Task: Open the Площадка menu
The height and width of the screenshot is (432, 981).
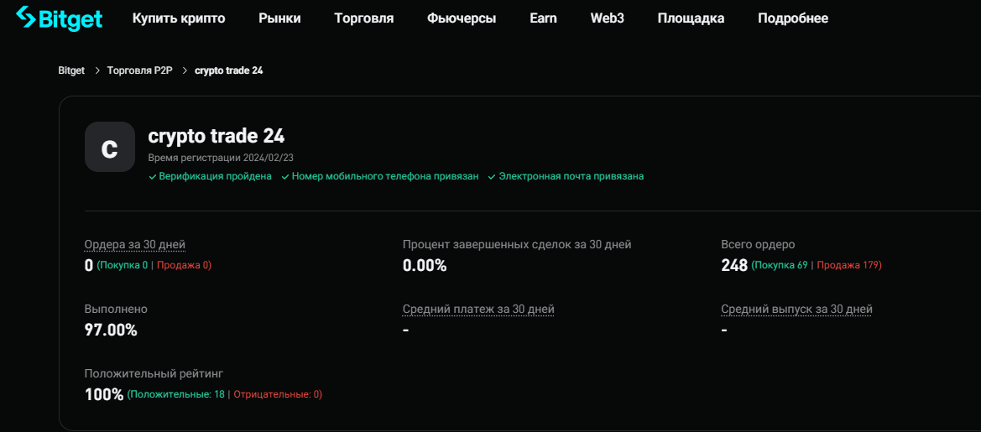Action: pyautogui.click(x=691, y=18)
